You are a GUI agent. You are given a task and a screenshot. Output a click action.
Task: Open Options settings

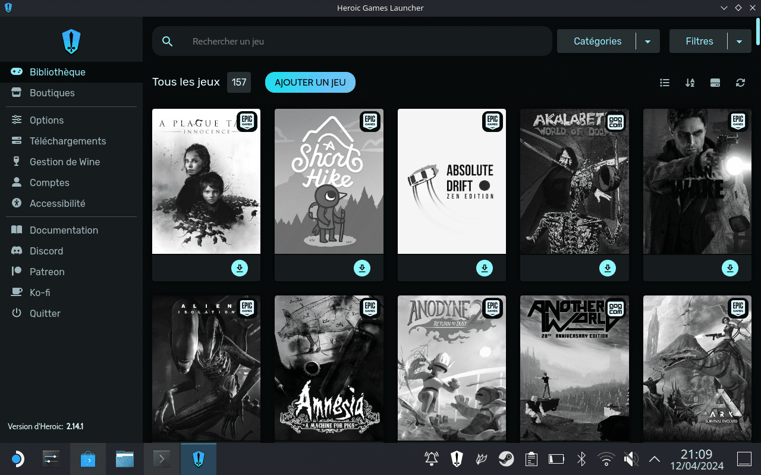click(x=71, y=120)
